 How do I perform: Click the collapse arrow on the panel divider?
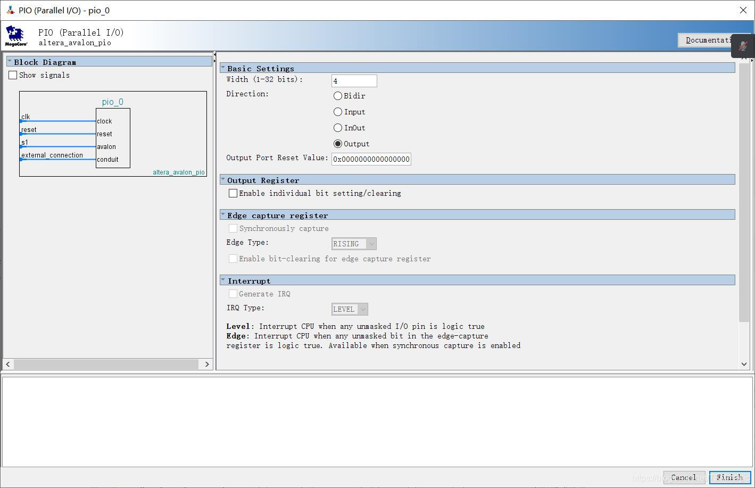pos(214,55)
